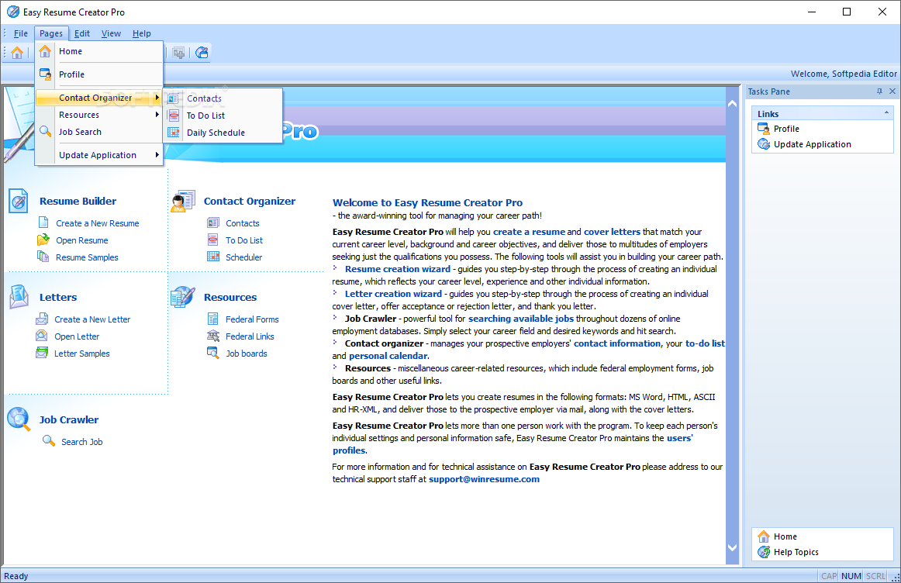Click the Letter Samples icon
Image resolution: width=901 pixels, height=583 pixels.
pos(42,353)
